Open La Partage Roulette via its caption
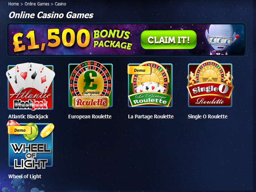Viewport: 256px width, 192px height. (151, 116)
